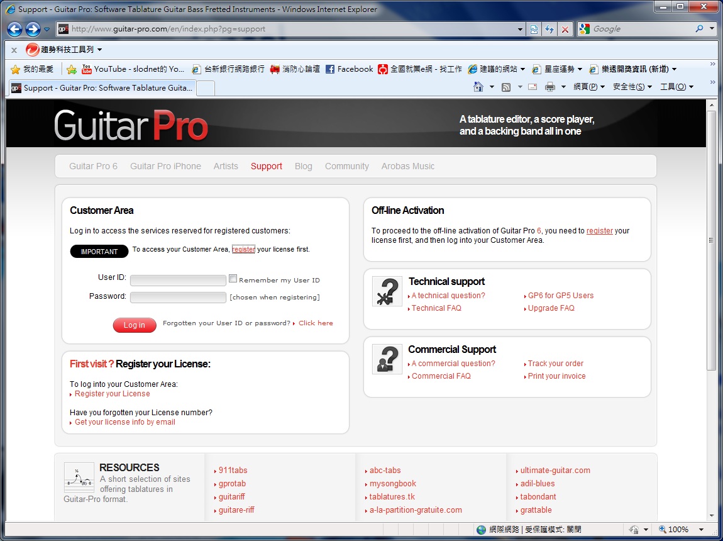Open recent pages dropdown beside Forward button

47,30
